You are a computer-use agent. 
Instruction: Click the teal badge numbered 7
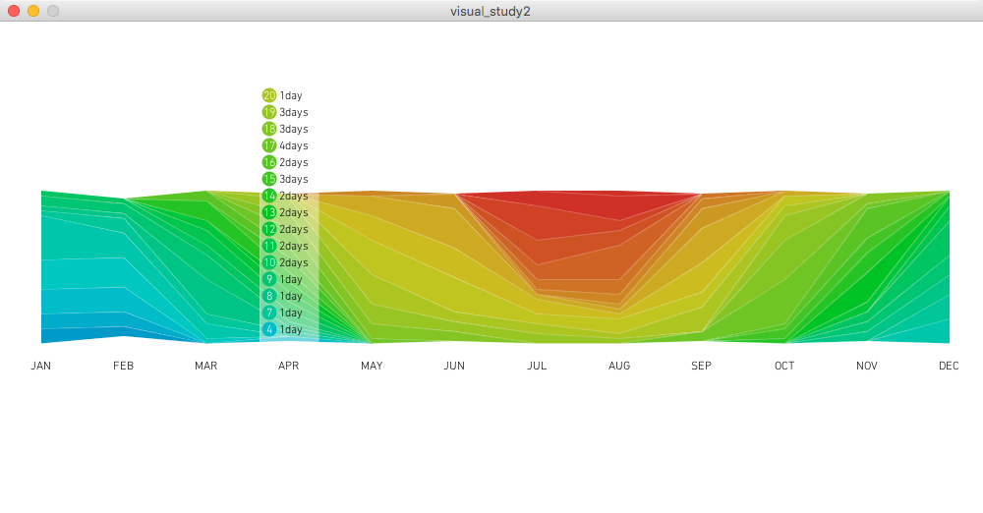click(x=269, y=313)
